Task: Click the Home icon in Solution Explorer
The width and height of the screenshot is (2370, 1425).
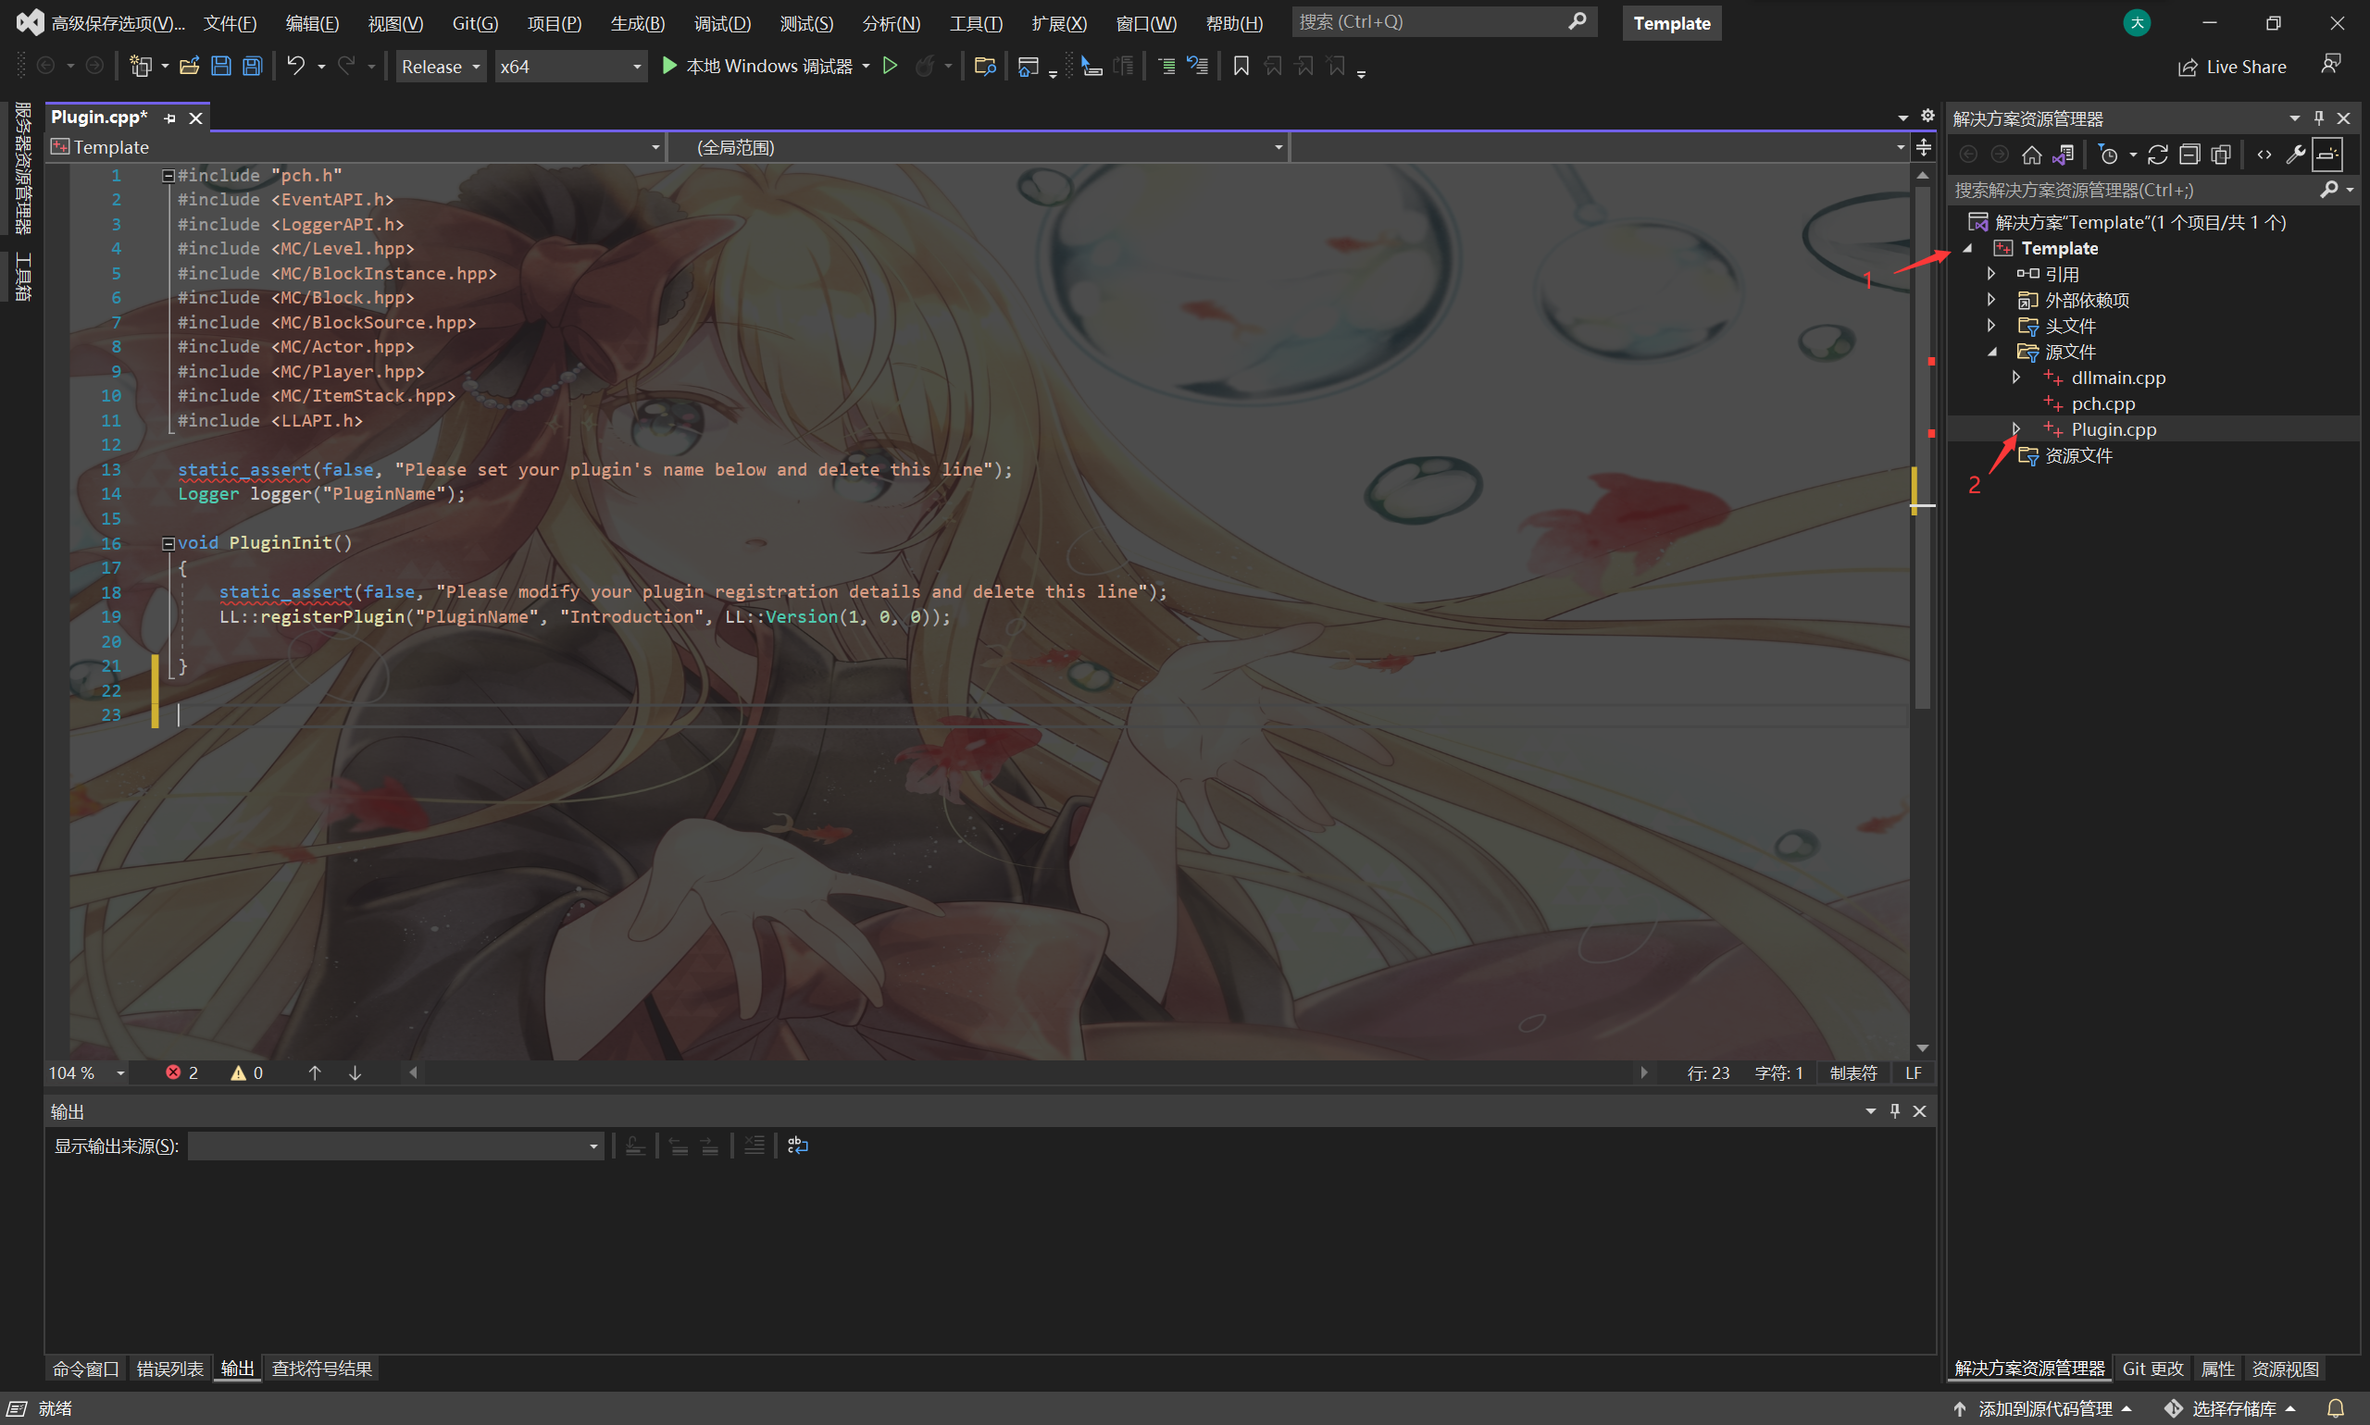Action: [x=2032, y=155]
